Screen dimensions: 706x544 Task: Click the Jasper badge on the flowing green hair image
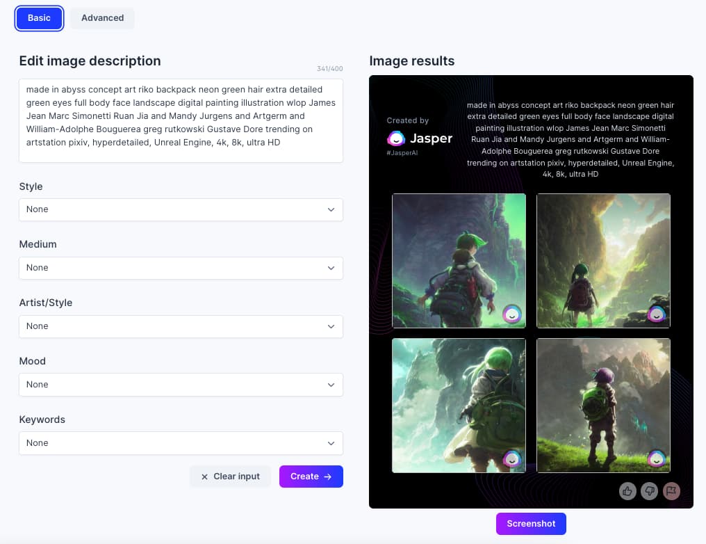pos(512,459)
